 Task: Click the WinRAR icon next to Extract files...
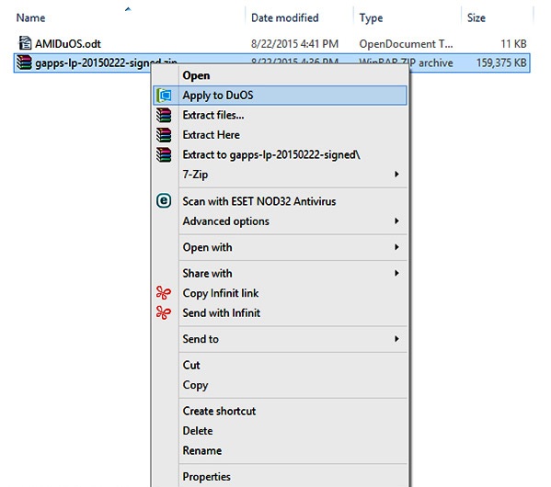point(164,115)
